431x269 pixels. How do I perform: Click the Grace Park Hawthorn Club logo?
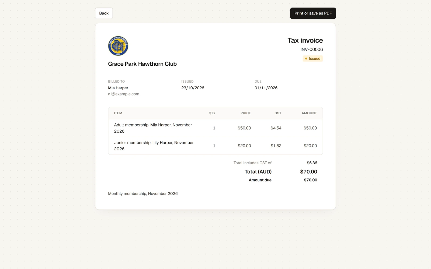click(118, 46)
